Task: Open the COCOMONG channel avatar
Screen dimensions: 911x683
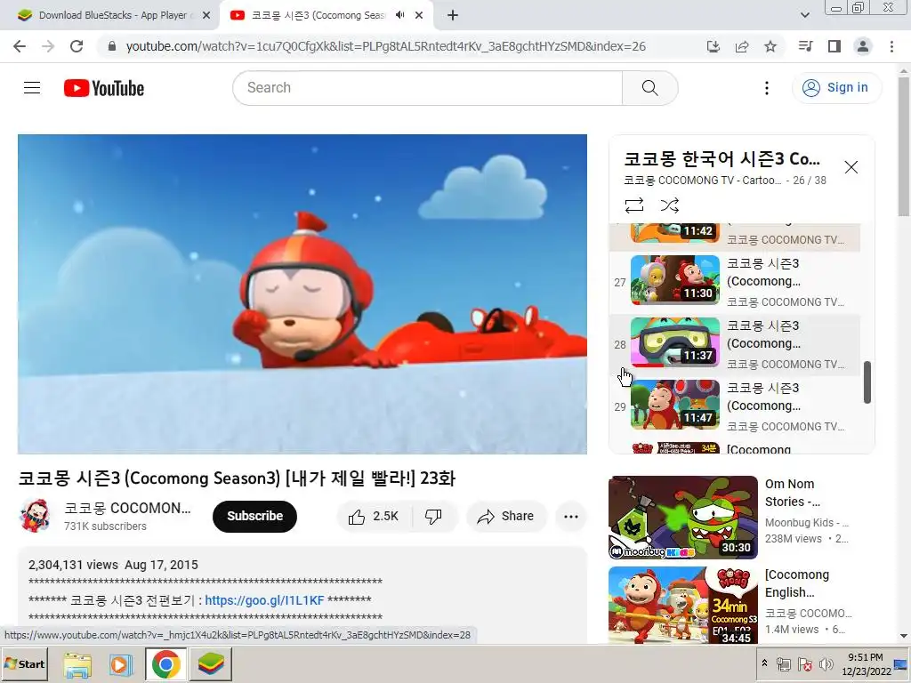Action: coord(35,516)
